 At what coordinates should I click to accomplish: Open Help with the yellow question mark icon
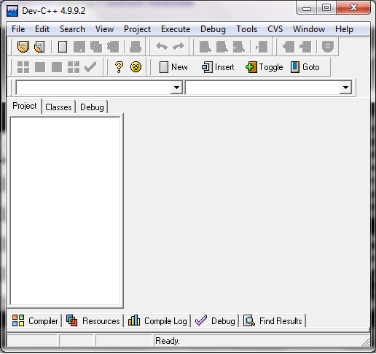pos(119,67)
